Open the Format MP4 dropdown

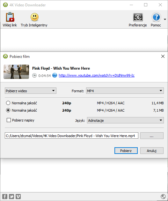(125, 91)
